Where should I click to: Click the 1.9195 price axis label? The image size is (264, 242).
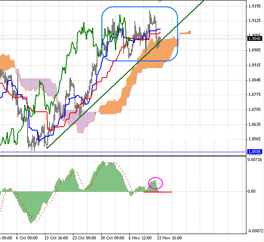pos(255,6)
